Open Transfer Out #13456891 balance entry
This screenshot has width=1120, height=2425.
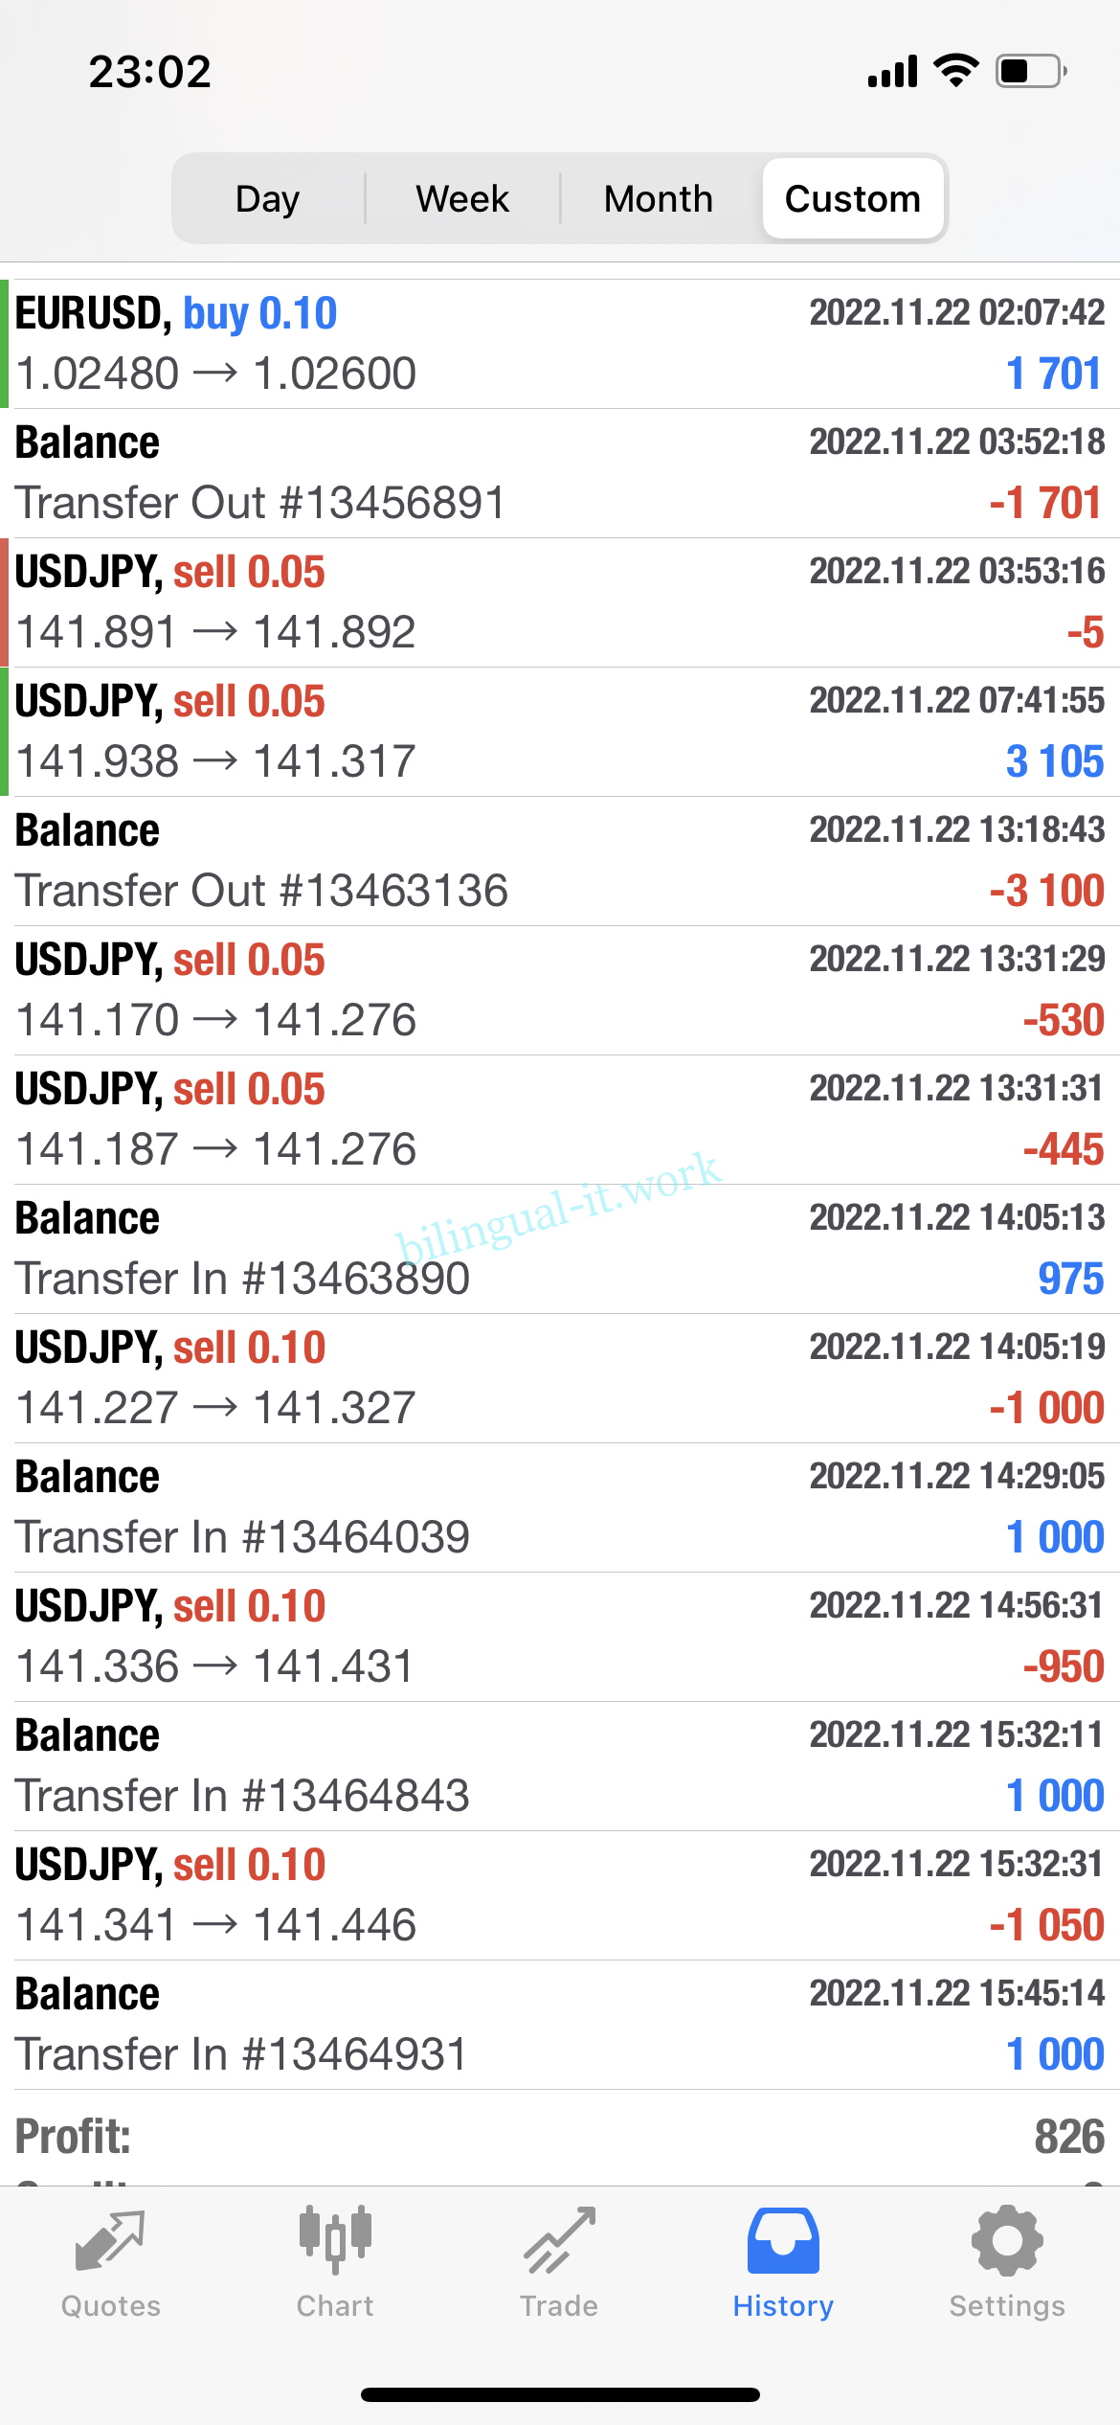560,473
